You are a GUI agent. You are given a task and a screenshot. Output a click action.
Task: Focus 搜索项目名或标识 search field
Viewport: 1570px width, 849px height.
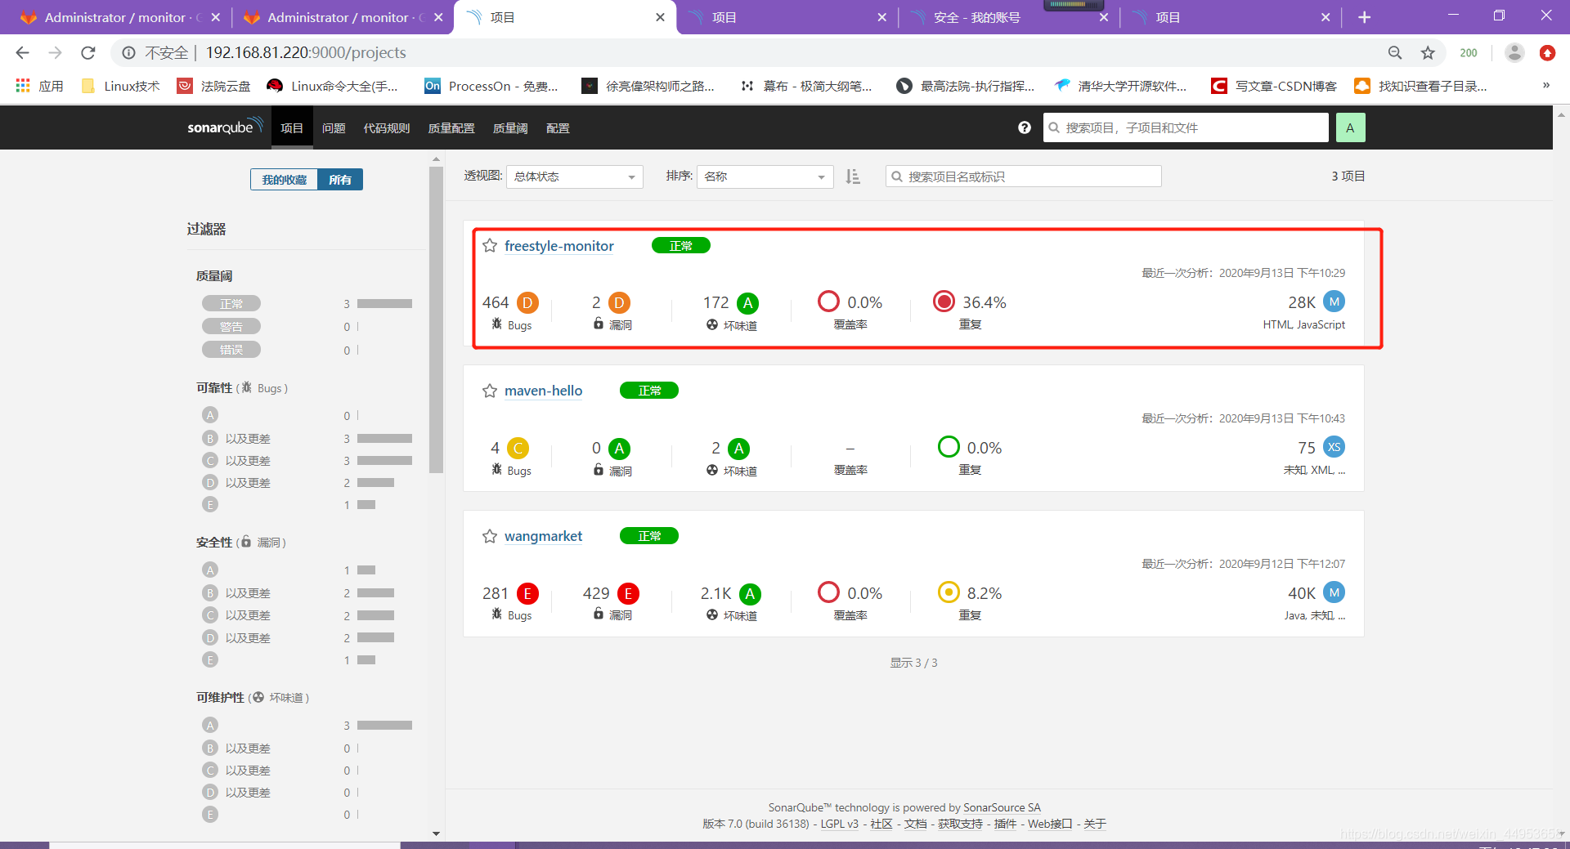click(x=1024, y=177)
